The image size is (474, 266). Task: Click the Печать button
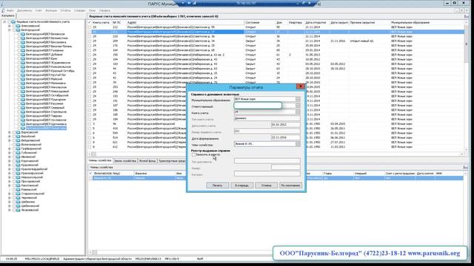click(x=217, y=185)
